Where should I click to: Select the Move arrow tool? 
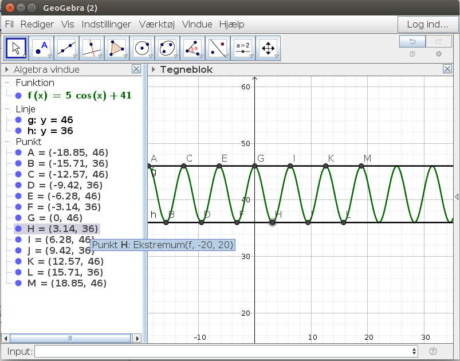tap(16, 48)
